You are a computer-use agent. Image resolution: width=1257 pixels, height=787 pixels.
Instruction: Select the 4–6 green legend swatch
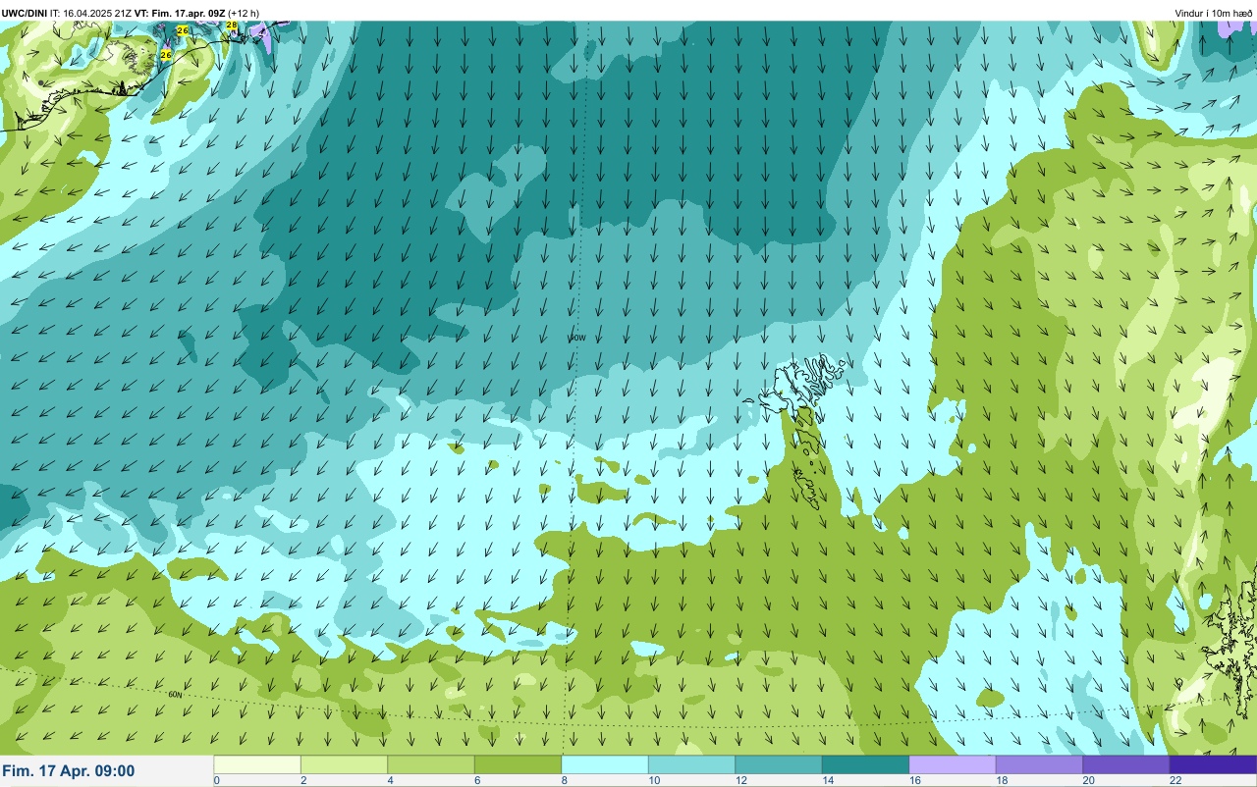[x=431, y=764]
